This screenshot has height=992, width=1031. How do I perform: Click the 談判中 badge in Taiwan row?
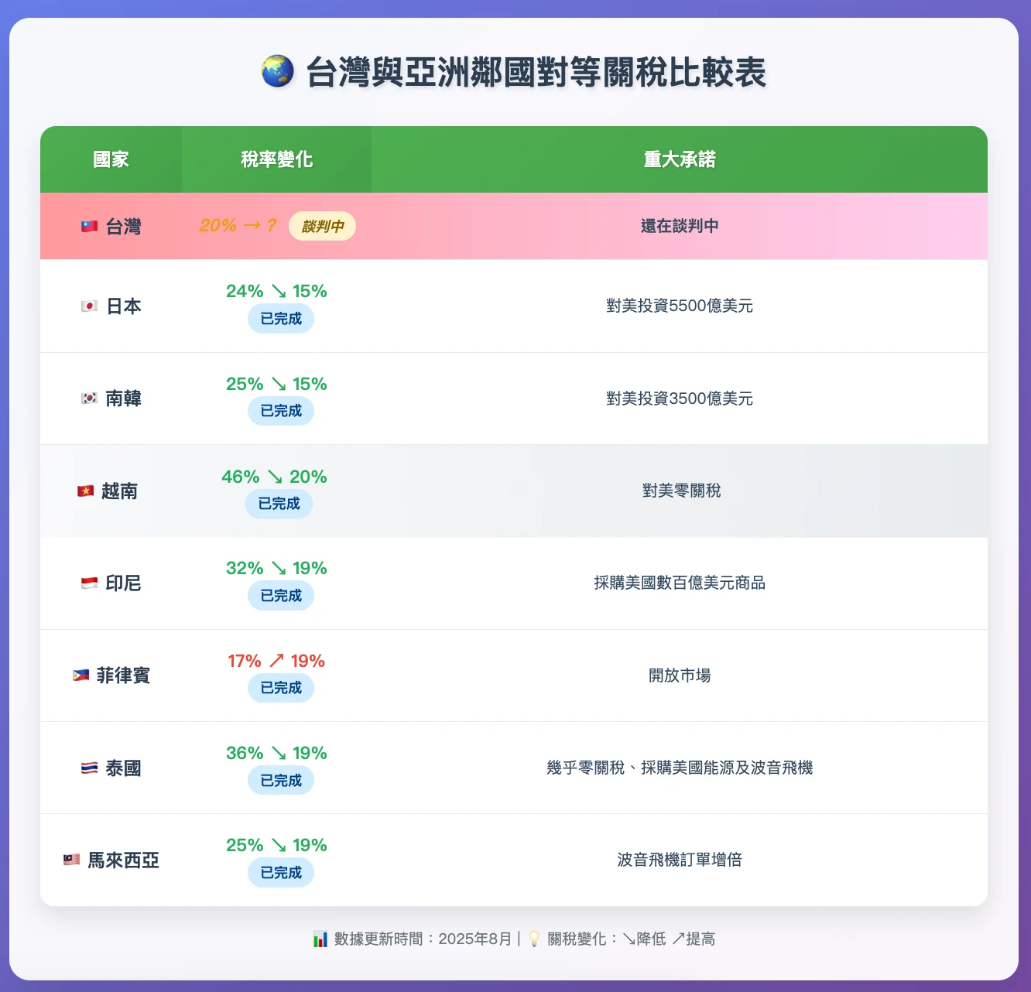pos(322,226)
